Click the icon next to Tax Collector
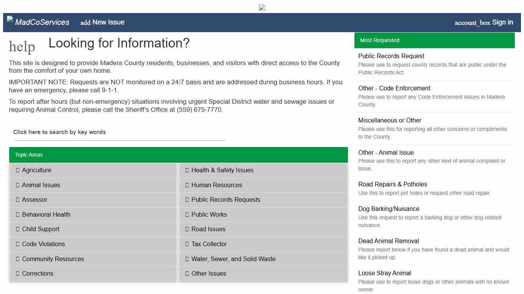The width and height of the screenshot is (524, 294). (x=187, y=244)
